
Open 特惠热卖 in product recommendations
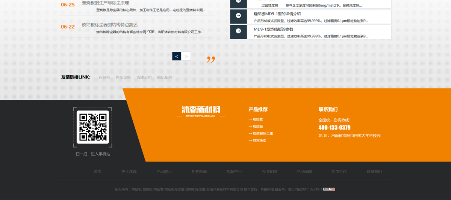tap(259, 141)
